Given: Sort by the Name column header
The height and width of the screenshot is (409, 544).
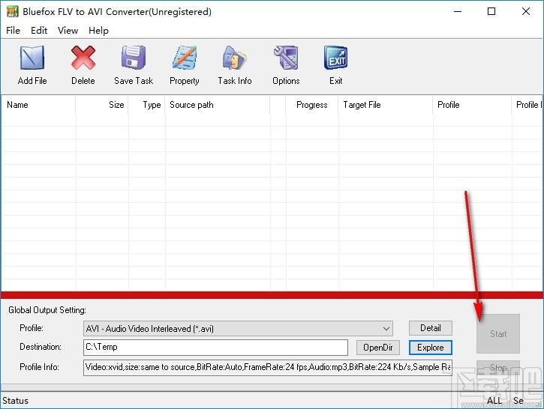Looking at the screenshot, I should [38, 105].
